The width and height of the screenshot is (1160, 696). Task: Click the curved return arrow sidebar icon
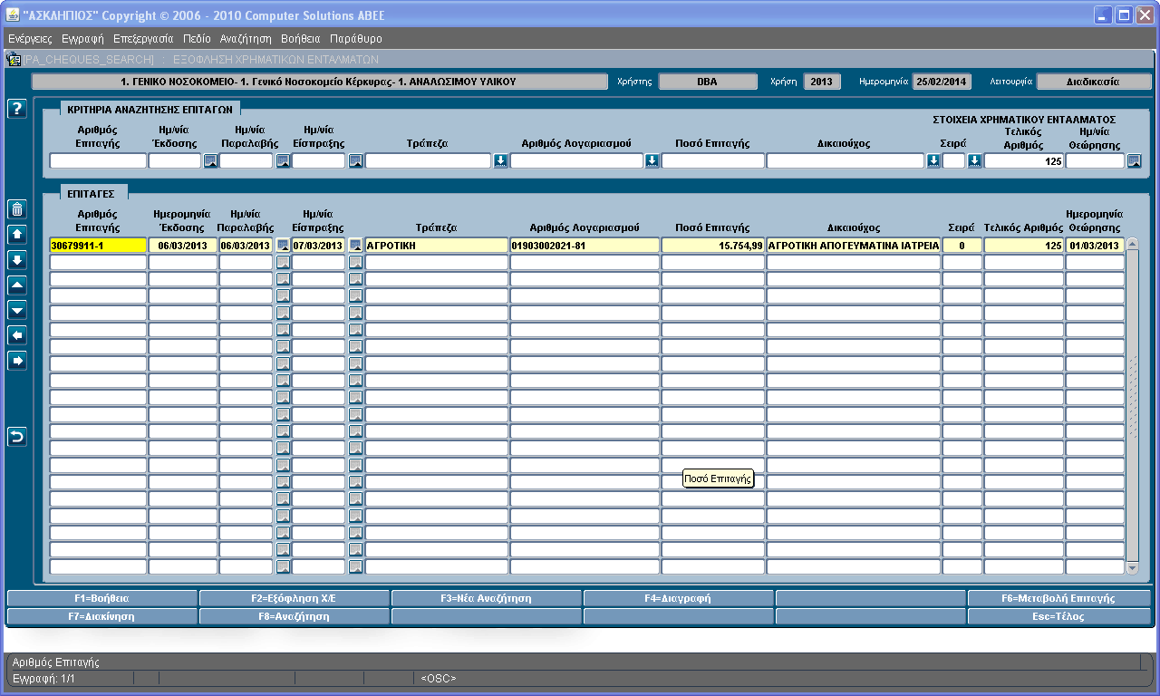(16, 437)
